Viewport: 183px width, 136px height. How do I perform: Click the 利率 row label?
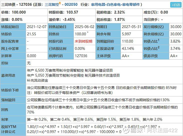click(x=13, y=119)
